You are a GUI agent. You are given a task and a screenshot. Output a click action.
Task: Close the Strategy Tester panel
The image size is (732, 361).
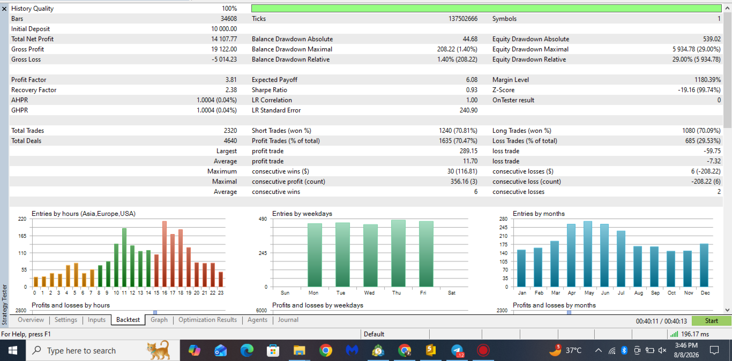click(x=4, y=9)
